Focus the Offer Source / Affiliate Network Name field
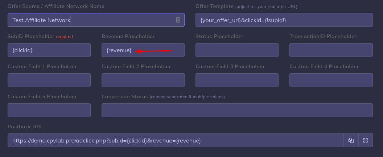The image size is (383, 157). [91, 20]
